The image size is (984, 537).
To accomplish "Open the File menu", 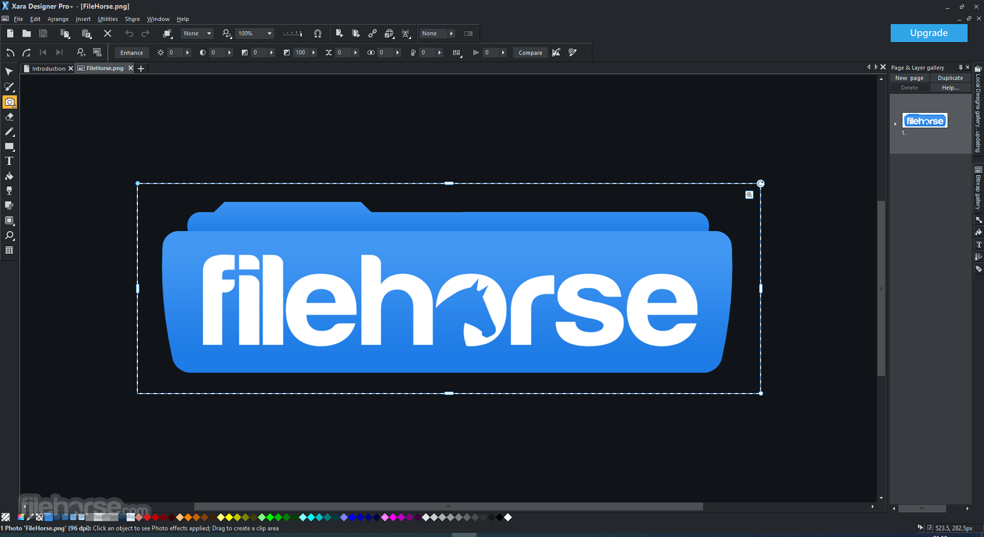I will pyautogui.click(x=19, y=19).
